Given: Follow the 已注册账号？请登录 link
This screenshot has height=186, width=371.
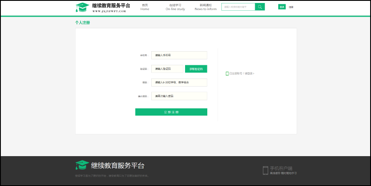Looking at the screenshot, I should 241,74.
